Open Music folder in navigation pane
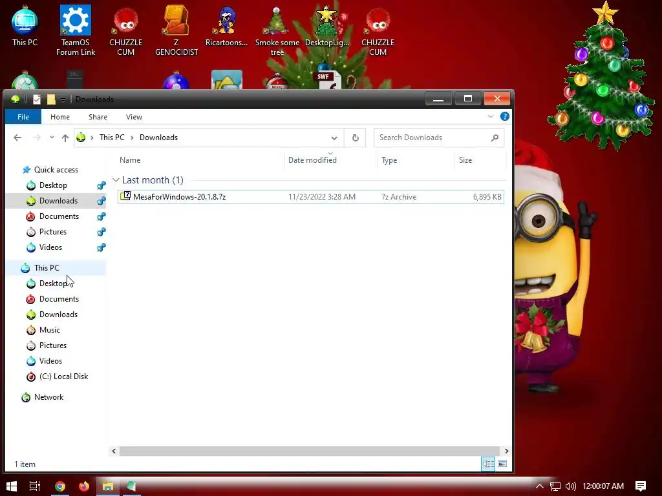 [49, 330]
